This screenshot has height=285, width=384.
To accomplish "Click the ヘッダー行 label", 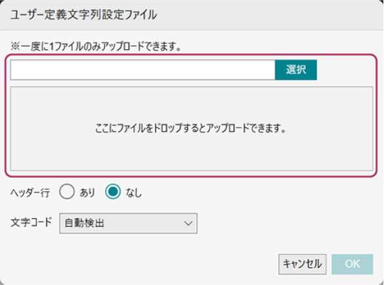I will click(30, 192).
